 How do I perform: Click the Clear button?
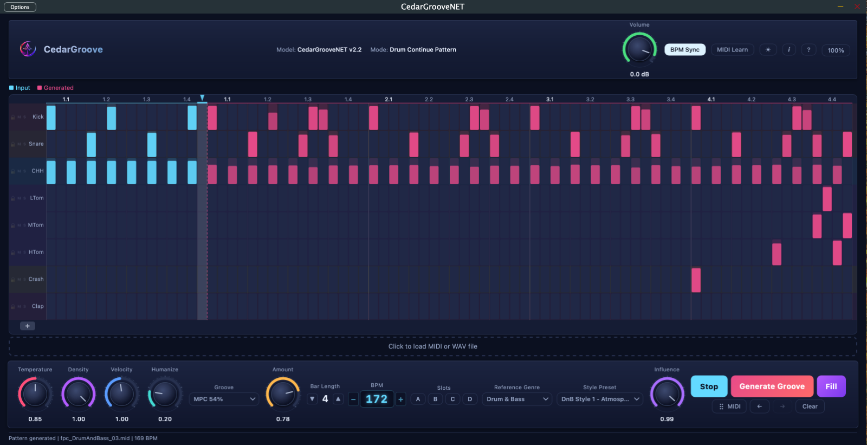pyautogui.click(x=810, y=407)
